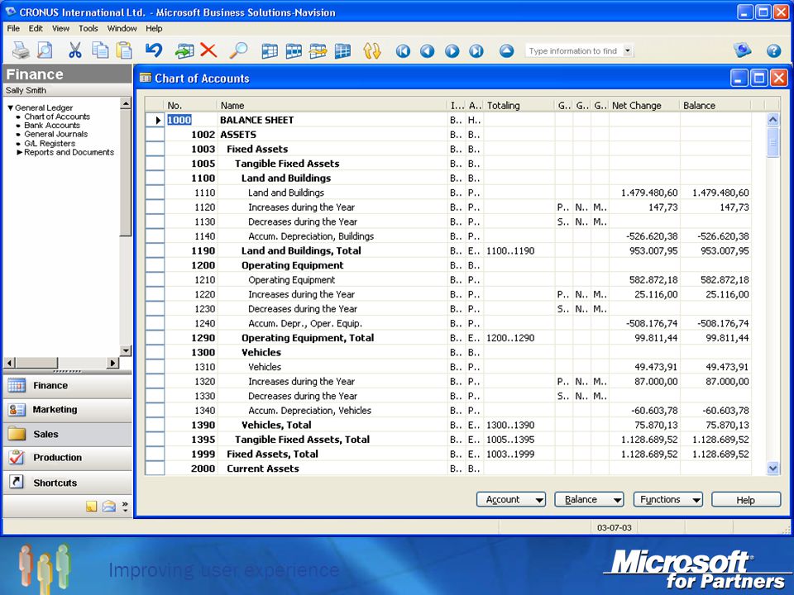Image resolution: width=794 pixels, height=595 pixels.
Task: Click the Copy icon in toolbar
Action: click(x=100, y=50)
